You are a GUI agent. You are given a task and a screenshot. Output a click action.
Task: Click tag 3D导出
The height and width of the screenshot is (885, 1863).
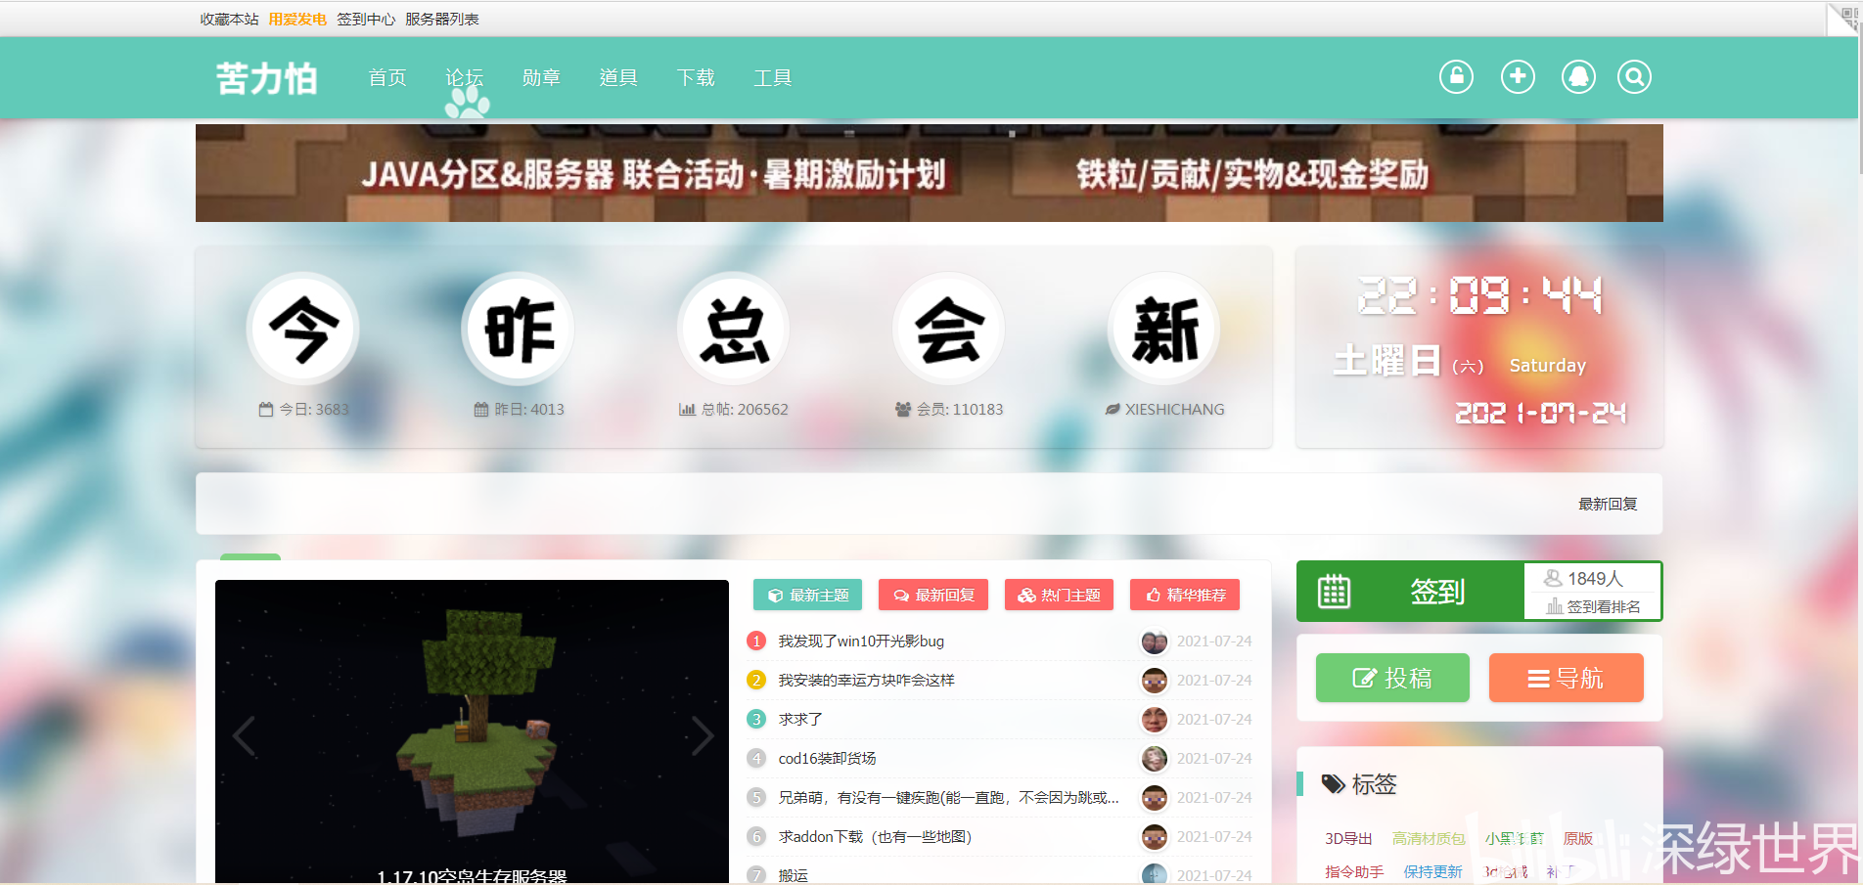point(1348,839)
